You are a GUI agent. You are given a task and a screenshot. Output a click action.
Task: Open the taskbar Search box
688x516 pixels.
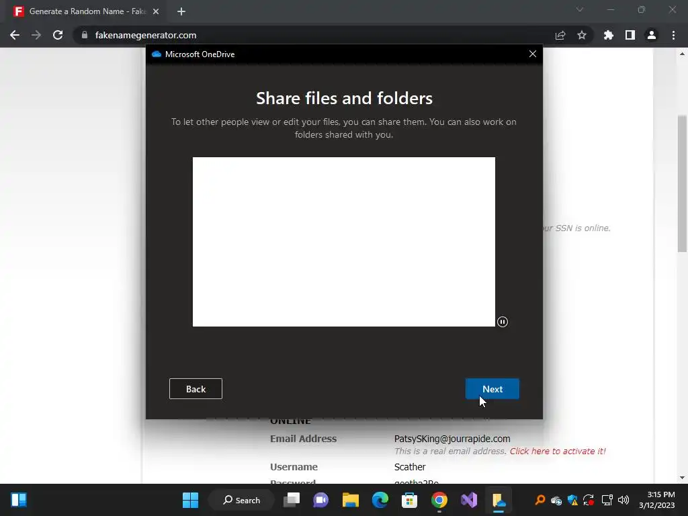point(241,500)
